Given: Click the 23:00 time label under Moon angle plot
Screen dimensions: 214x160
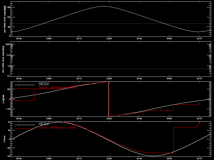Looking at the screenshot, I should click(49, 78).
